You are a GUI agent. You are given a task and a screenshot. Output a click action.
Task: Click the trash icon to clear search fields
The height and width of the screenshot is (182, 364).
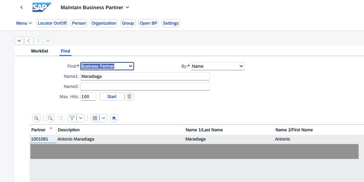point(129,97)
